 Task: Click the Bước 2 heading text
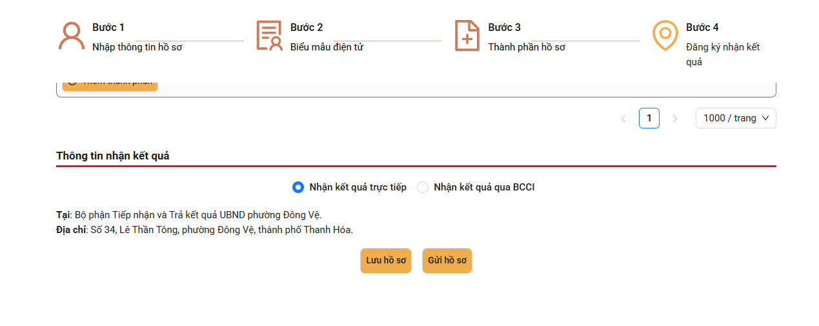pos(307,27)
